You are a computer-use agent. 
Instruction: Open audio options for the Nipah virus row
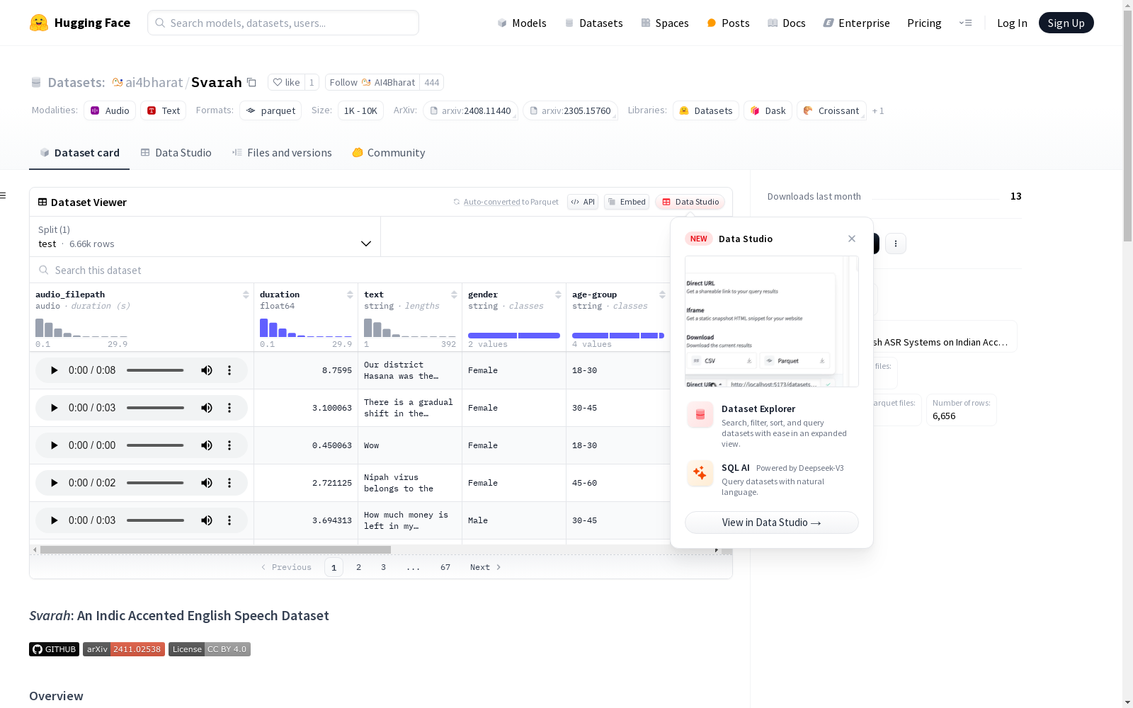229,483
